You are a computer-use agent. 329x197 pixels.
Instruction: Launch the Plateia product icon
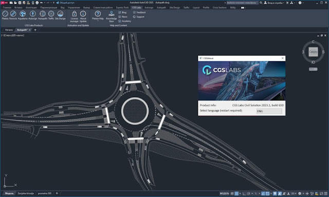tap(5, 14)
